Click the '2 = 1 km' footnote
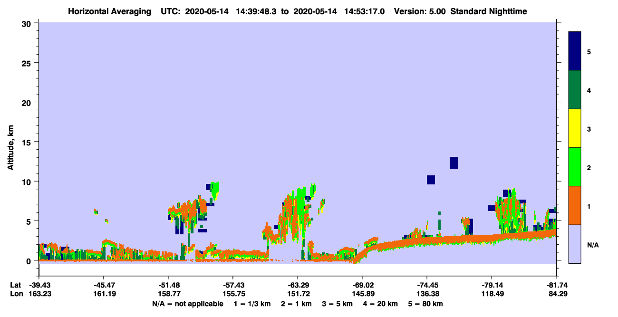This screenshot has height=317, width=618. 296,304
